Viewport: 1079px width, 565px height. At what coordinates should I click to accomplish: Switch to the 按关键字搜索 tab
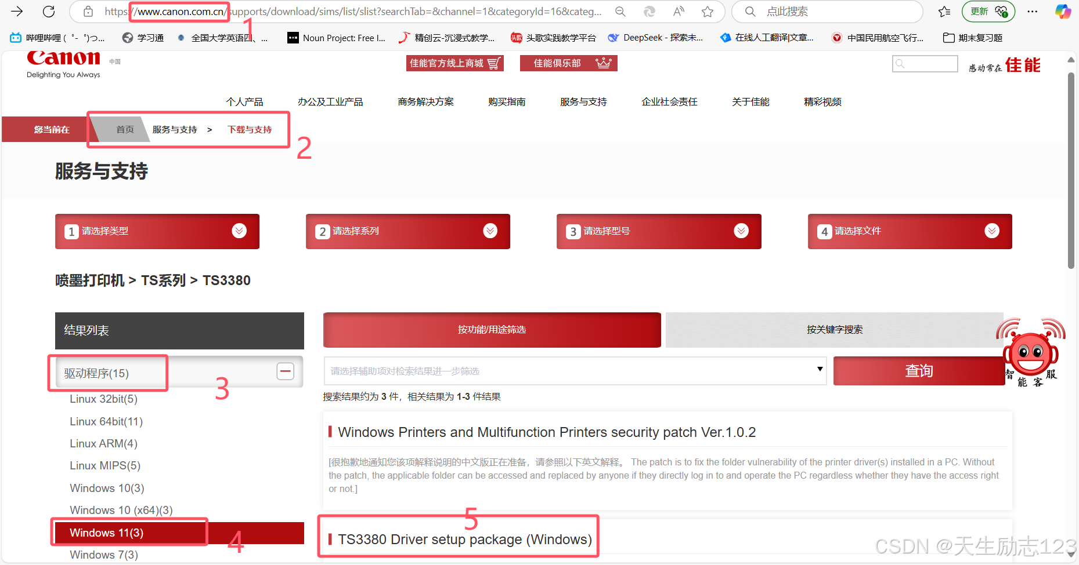pyautogui.click(x=835, y=330)
